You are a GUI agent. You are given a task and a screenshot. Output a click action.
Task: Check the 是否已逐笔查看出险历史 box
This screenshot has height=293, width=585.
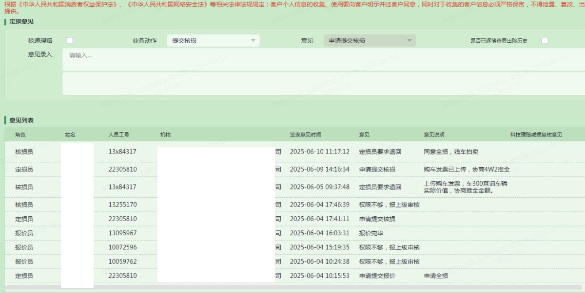pos(545,41)
